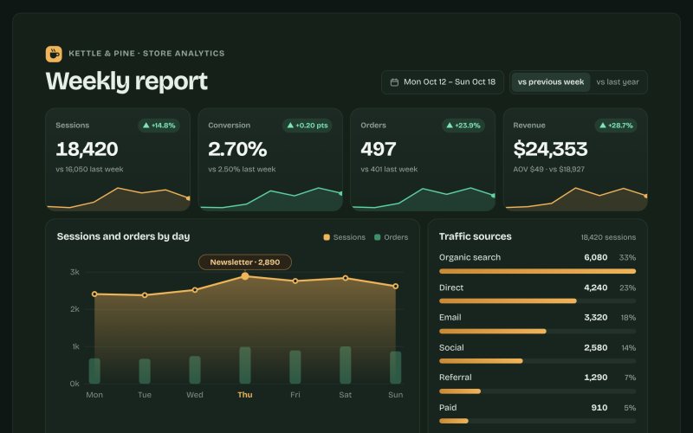The image size is (693, 433).
Task: Click the Organic search progress bar
Action: click(537, 271)
